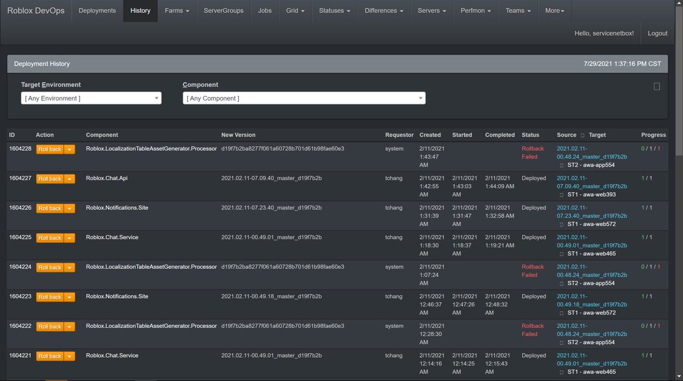Roll back deployment 1604221

pyautogui.click(x=50, y=356)
